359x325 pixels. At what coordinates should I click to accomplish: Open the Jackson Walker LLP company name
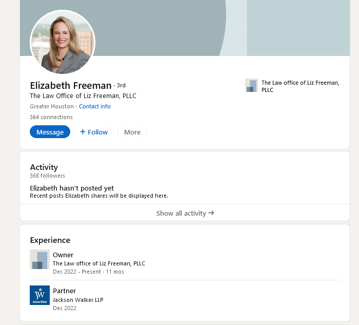pos(78,300)
